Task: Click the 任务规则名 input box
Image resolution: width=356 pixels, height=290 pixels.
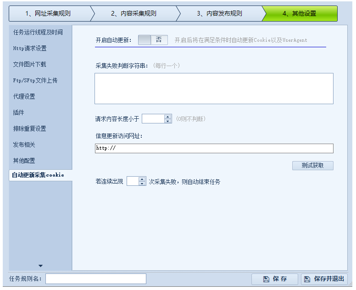Action: pyautogui.click(x=95, y=279)
